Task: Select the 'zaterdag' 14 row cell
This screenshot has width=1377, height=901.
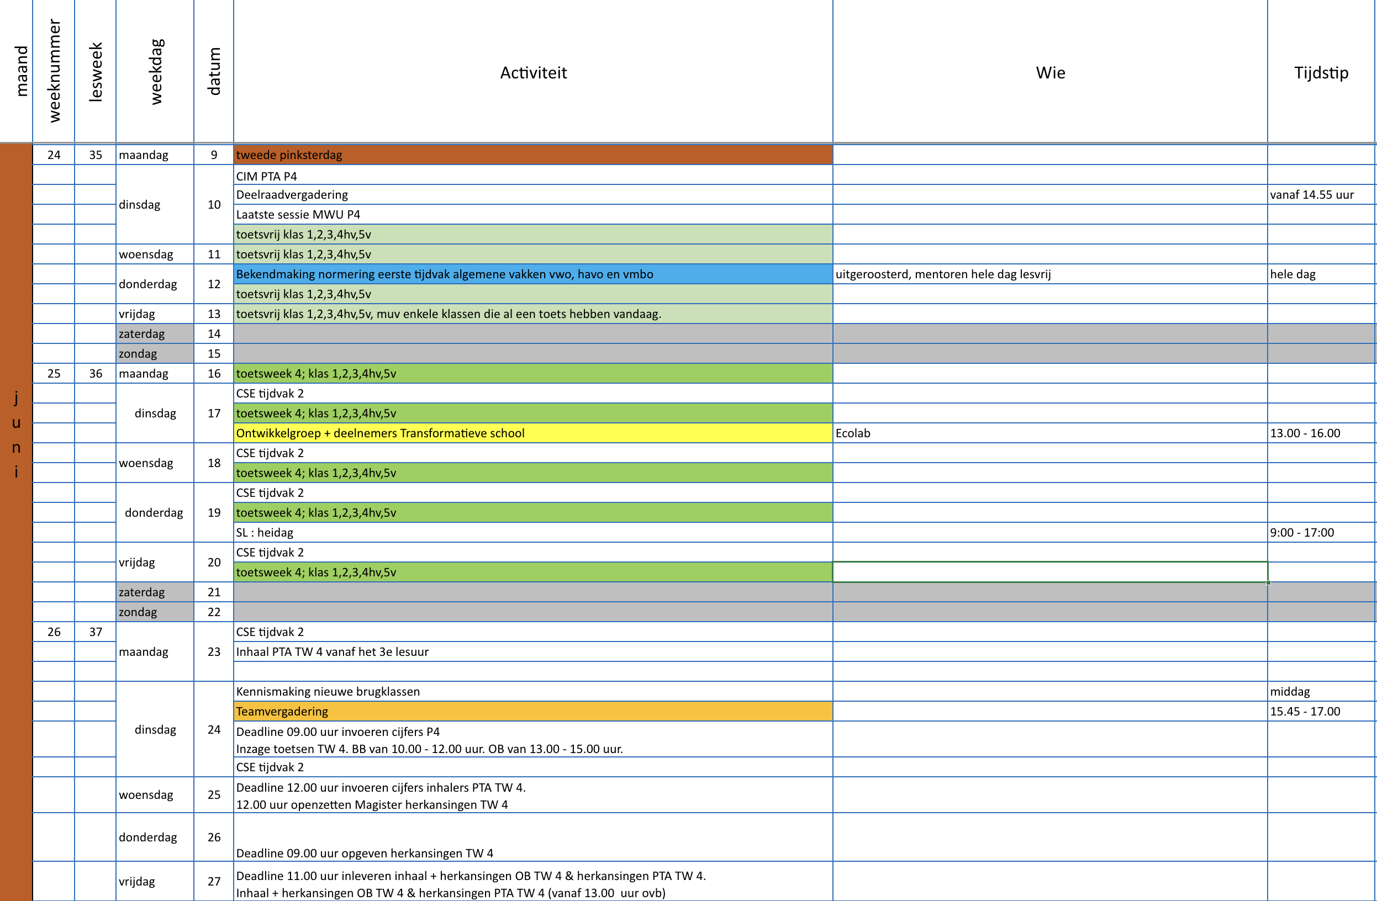Action: [155, 333]
